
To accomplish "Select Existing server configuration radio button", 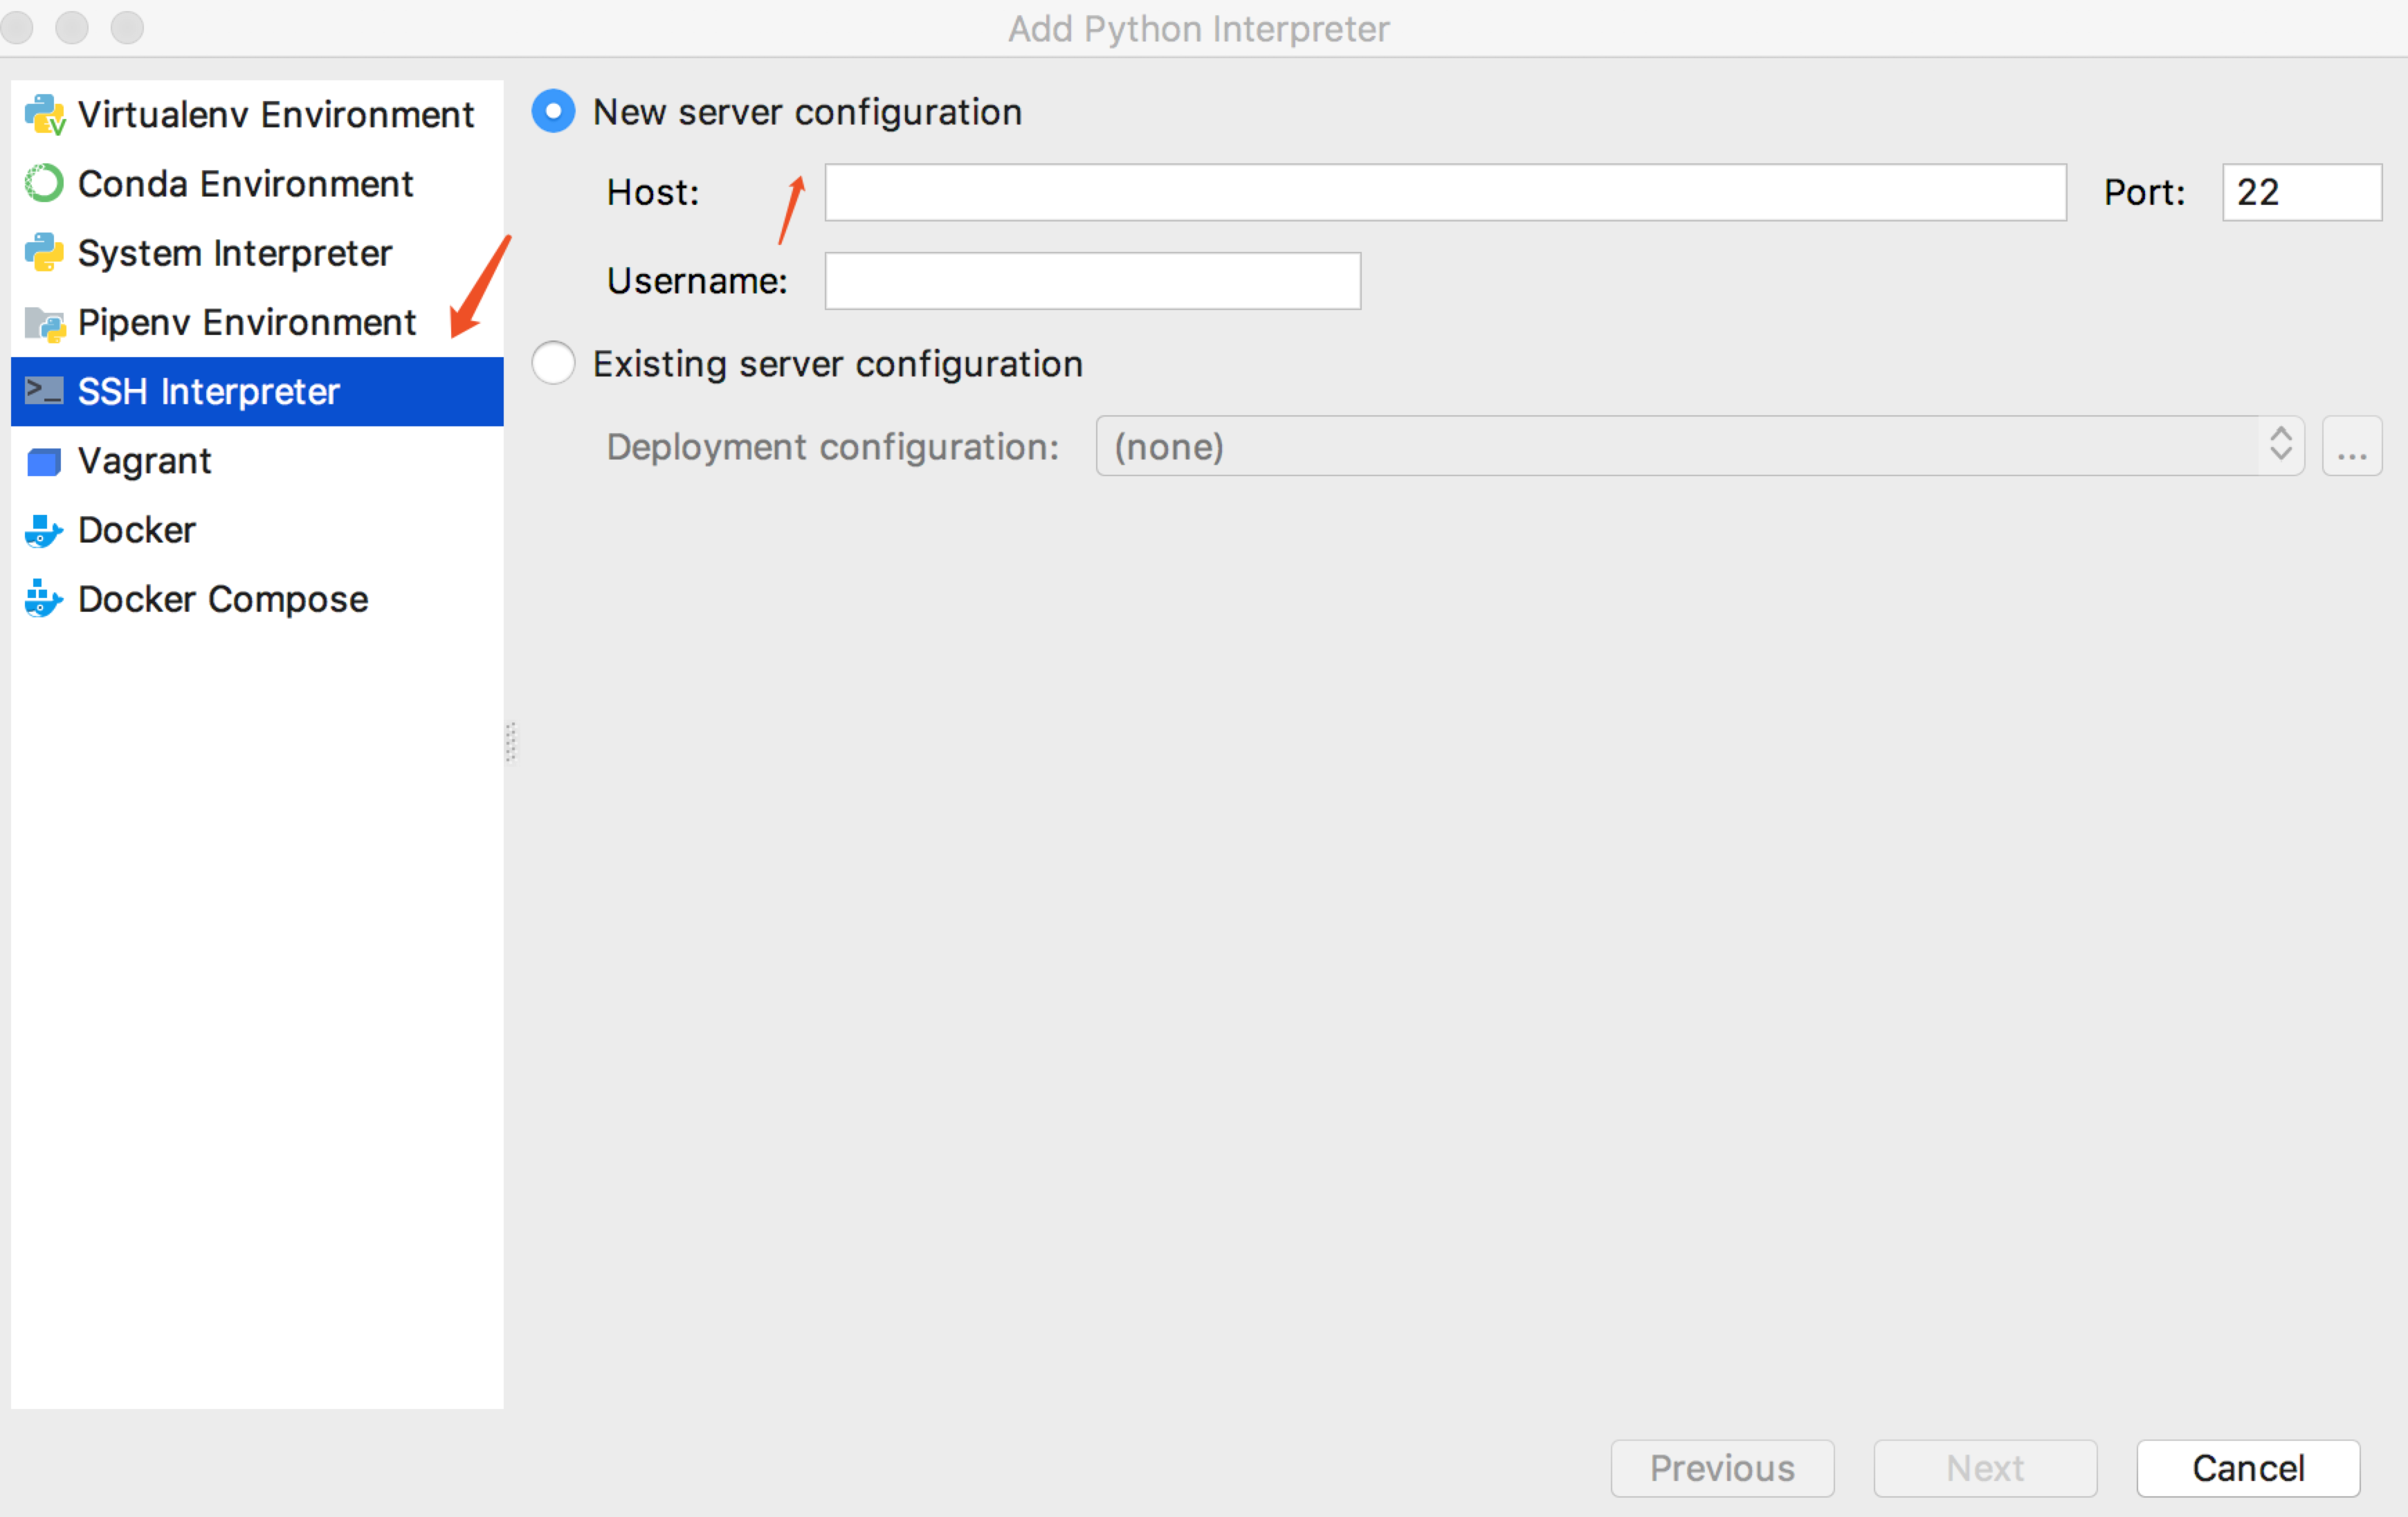I will [553, 363].
